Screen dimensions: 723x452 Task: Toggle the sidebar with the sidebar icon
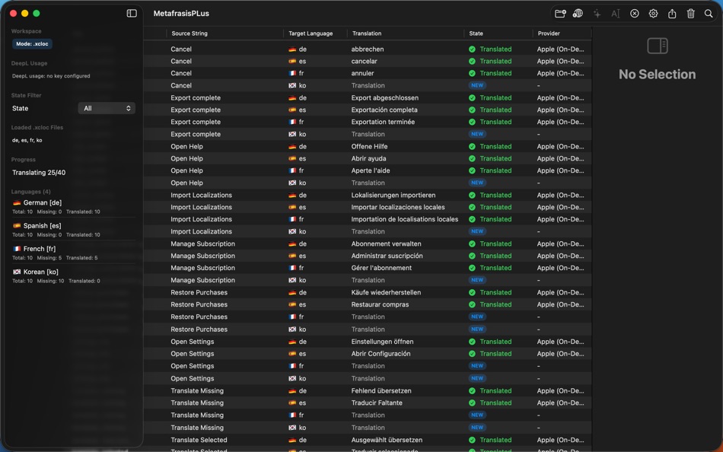[132, 14]
